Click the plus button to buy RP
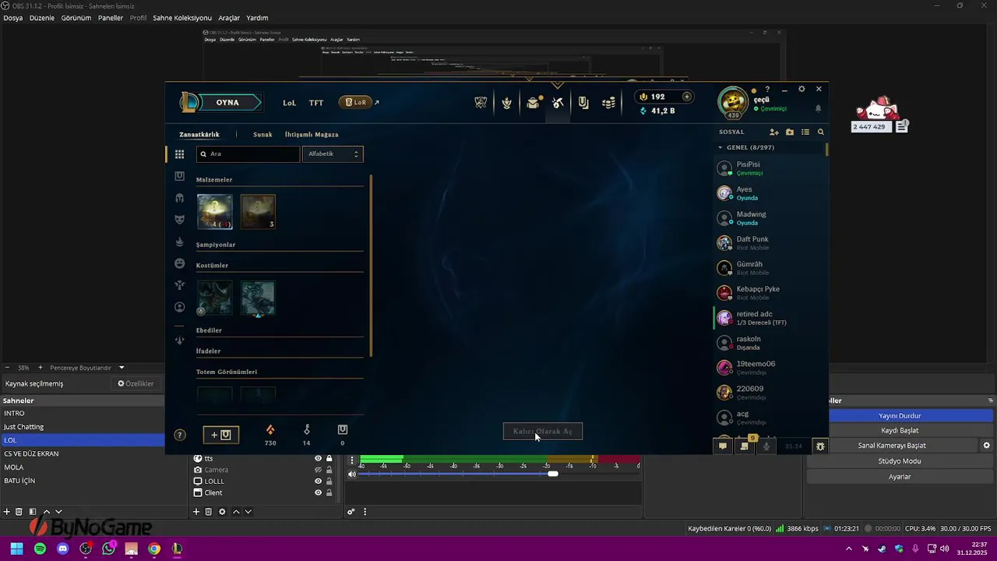 [687, 97]
